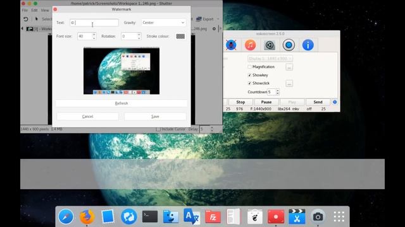Viewport: 405px width, 227px height.
Task: Click Pause recording button in vokoscreen
Action: pyautogui.click(x=266, y=102)
